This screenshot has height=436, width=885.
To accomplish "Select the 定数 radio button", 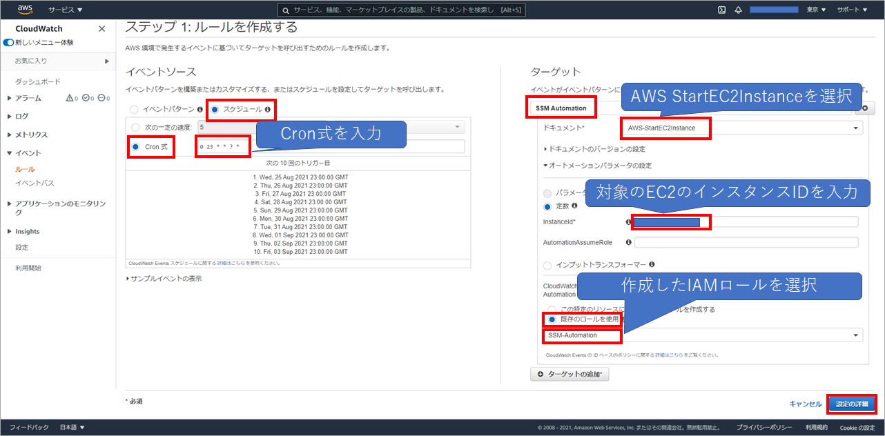I will click(548, 206).
